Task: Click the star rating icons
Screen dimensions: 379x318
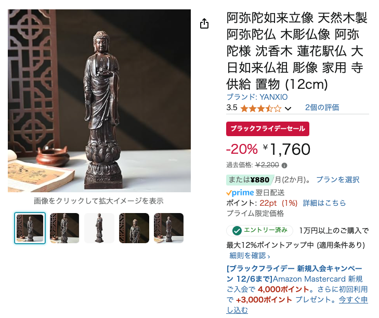Action: [x=261, y=109]
